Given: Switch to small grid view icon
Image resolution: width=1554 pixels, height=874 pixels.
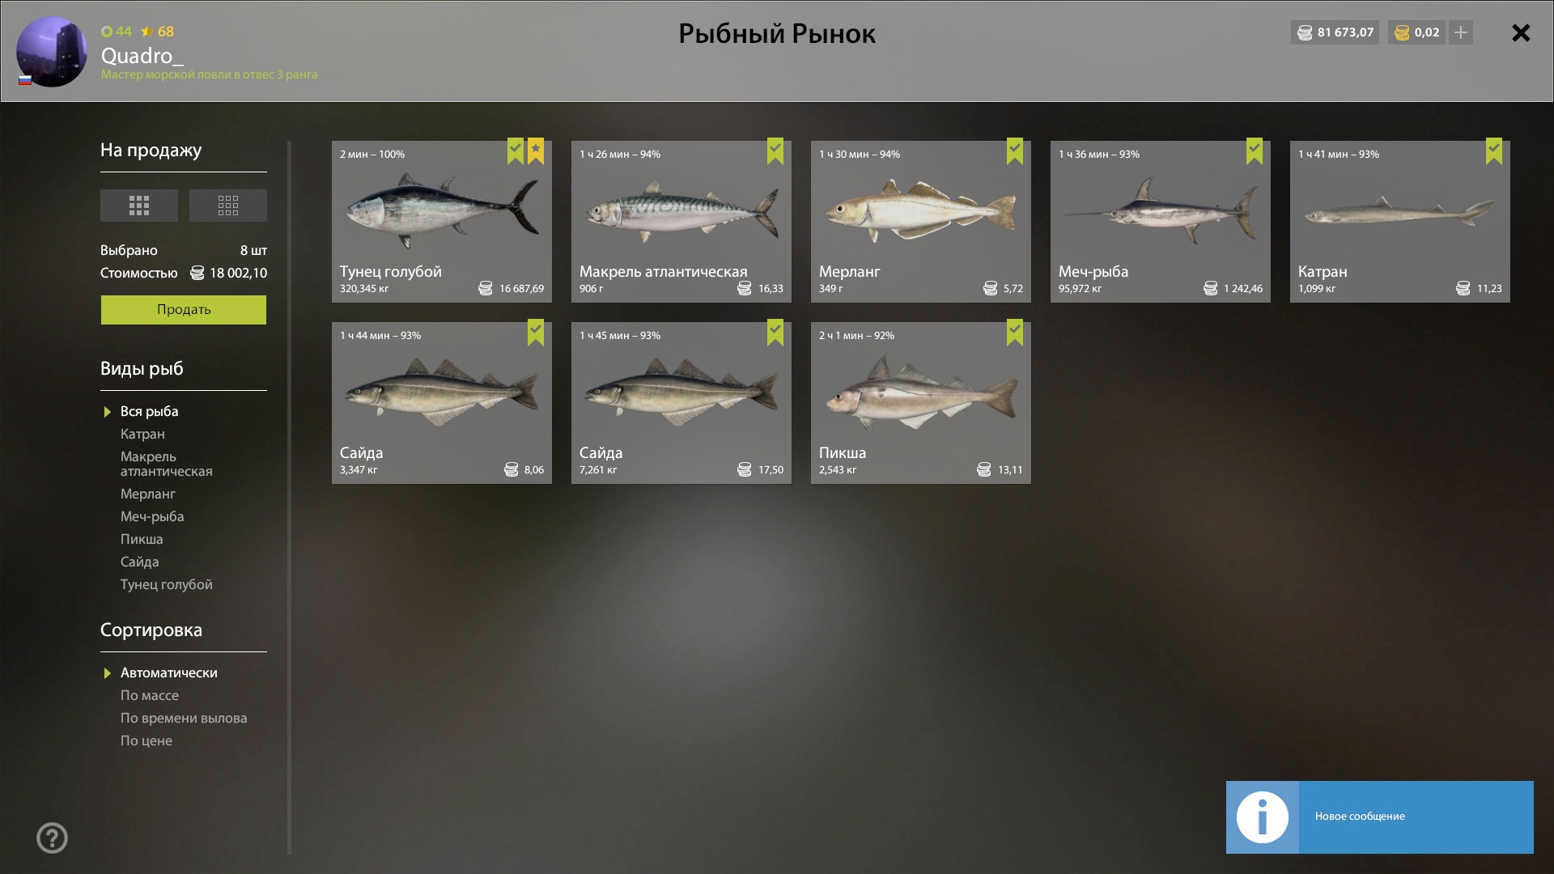Looking at the screenshot, I should click(228, 206).
